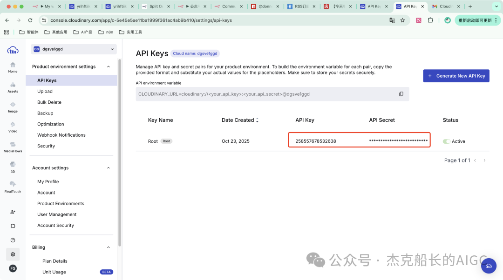Open 3D section in sidebar
Image resolution: width=503 pixels, height=280 pixels.
coord(13,167)
